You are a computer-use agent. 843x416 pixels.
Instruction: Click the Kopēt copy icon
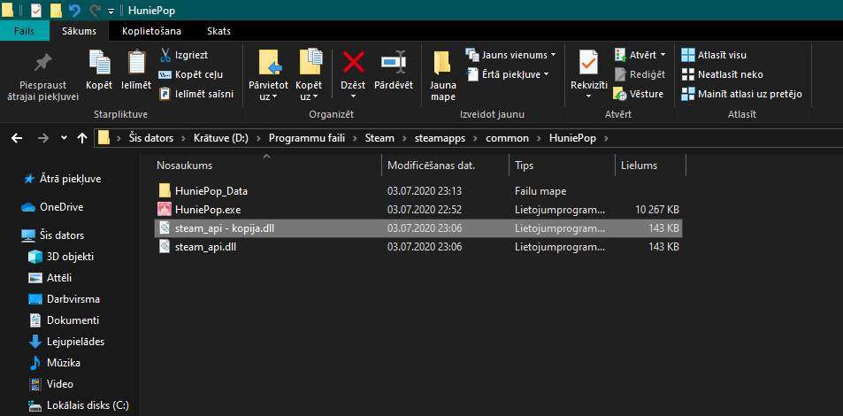click(x=99, y=63)
